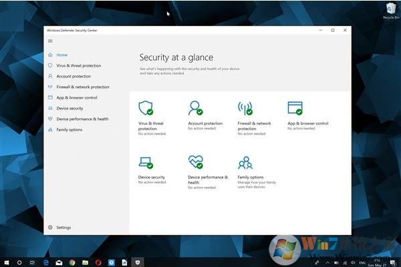401x267 pixels.
Task: Select Account protection in the sidebar
Action: click(74, 76)
